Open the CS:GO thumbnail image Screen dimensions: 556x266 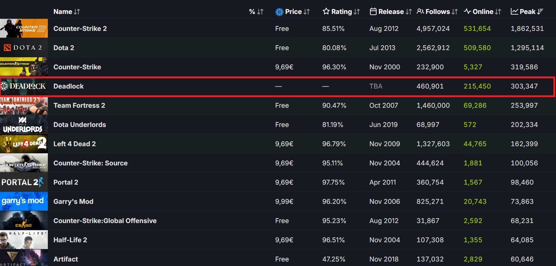[24, 221]
